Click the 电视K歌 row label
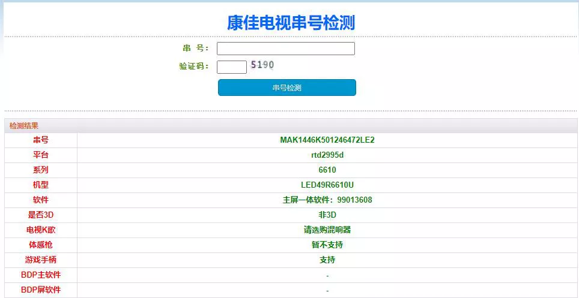This screenshot has height=298, width=579. [41, 230]
